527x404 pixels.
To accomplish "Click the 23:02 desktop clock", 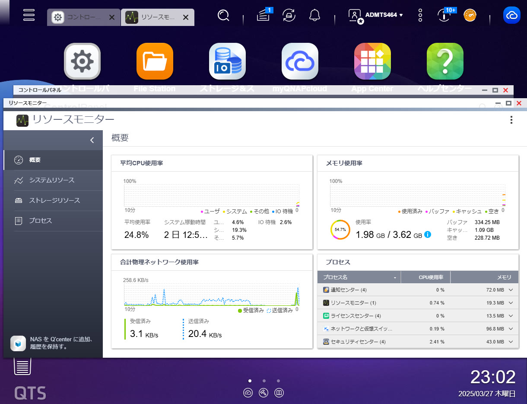I will (493, 377).
